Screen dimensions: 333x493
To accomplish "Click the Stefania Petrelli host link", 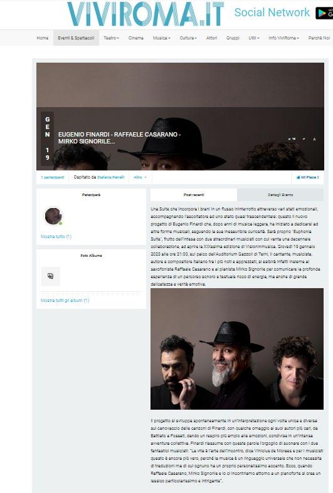I will click(x=110, y=177).
